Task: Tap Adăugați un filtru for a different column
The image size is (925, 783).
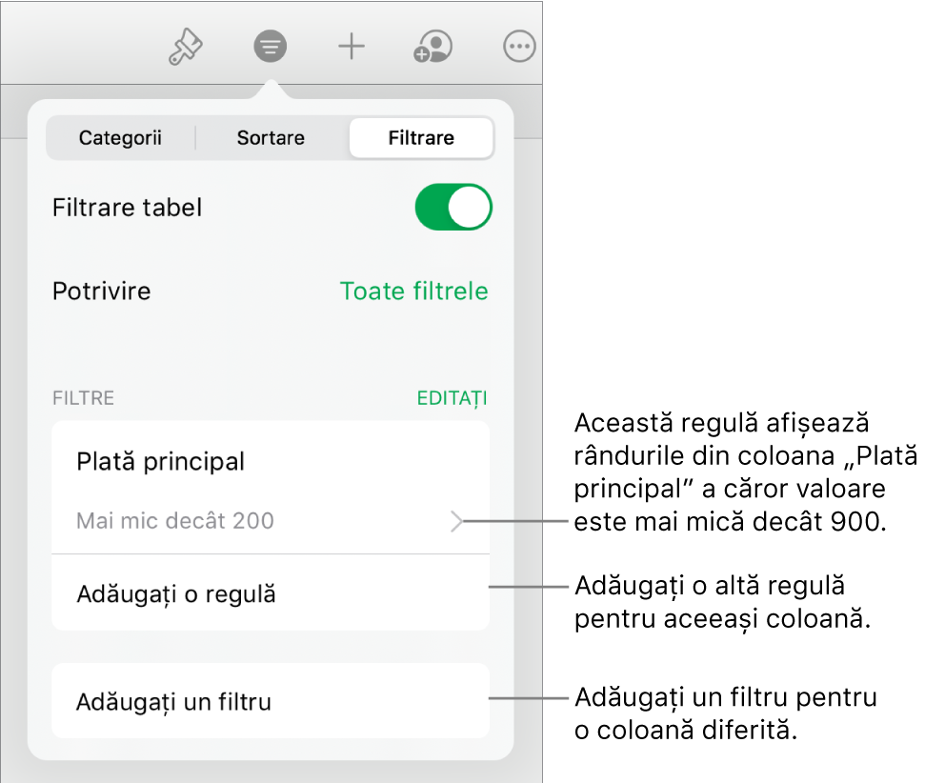Action: coord(174,700)
